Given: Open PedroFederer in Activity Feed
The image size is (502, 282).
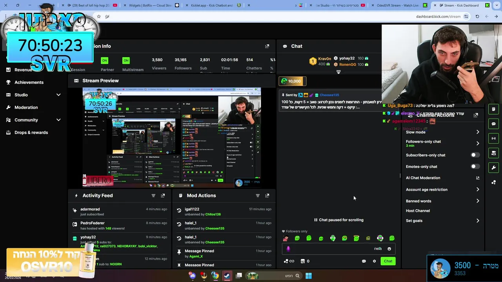Looking at the screenshot, I should [x=93, y=223].
